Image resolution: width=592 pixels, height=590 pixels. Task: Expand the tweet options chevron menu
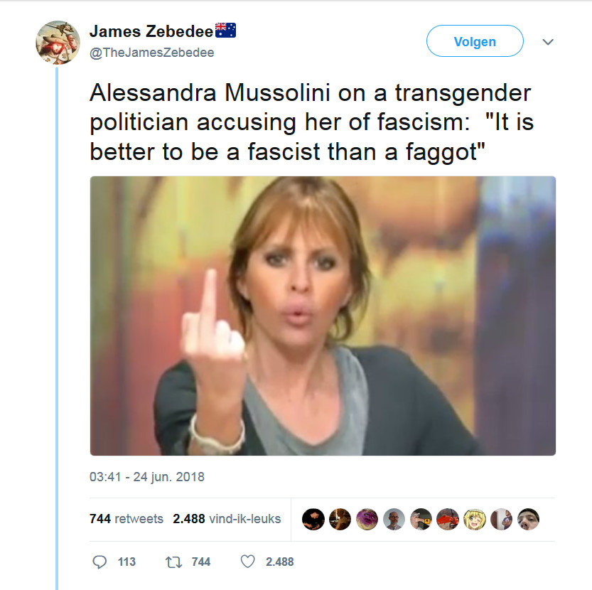[x=547, y=42]
